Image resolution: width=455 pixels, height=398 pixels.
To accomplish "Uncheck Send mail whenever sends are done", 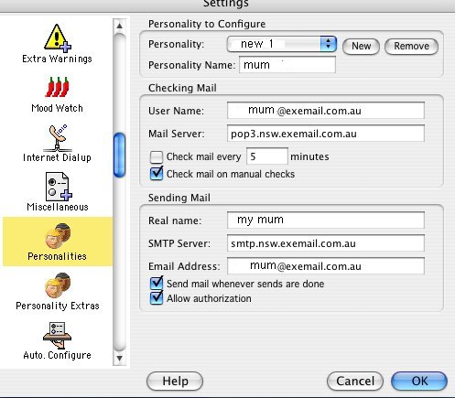I will coord(157,283).
